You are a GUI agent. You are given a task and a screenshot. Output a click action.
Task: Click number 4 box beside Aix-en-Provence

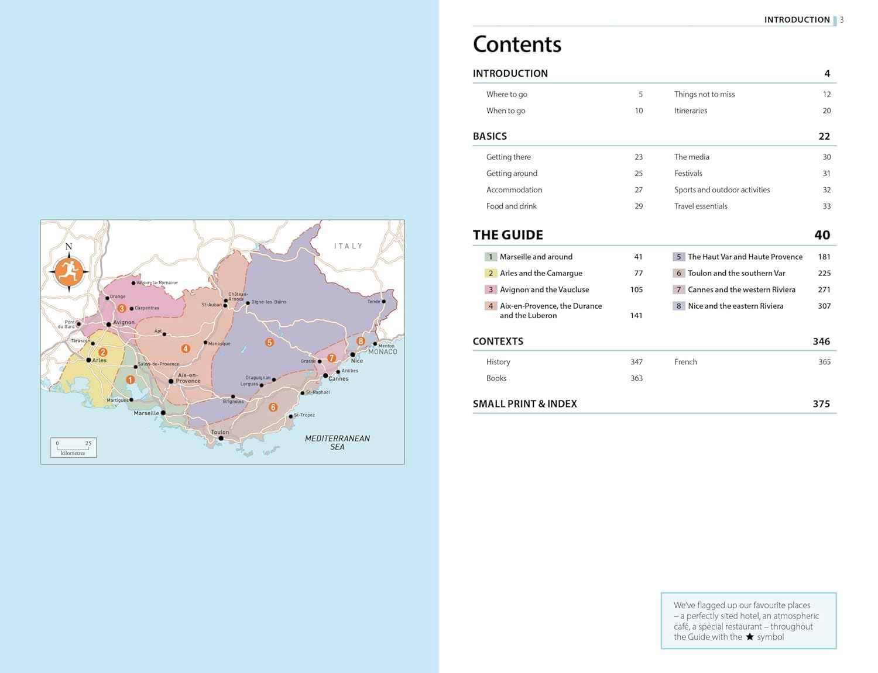[491, 306]
